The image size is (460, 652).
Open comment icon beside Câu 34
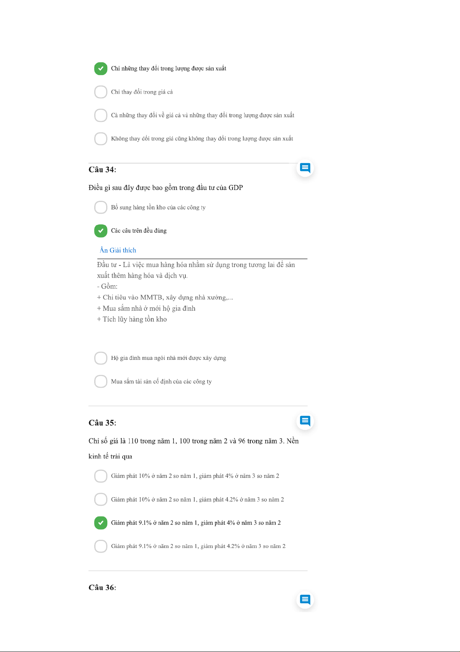point(305,168)
